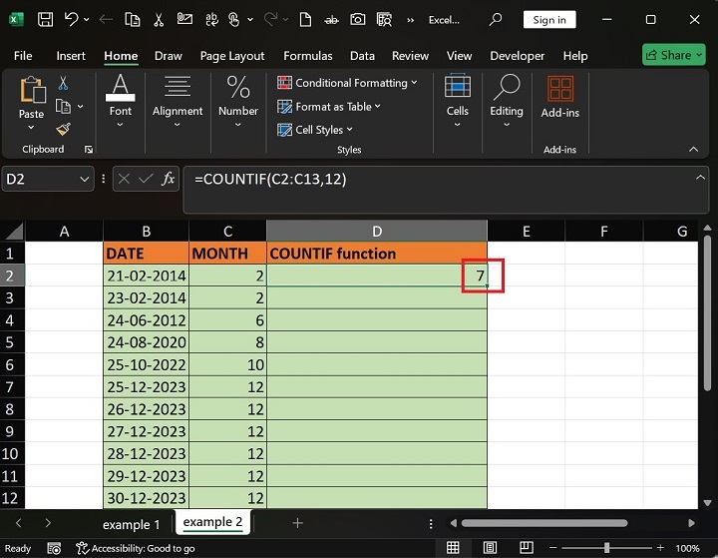Click the Save icon in title bar
Screen dimensions: 718x558
pyautogui.click(x=46, y=20)
